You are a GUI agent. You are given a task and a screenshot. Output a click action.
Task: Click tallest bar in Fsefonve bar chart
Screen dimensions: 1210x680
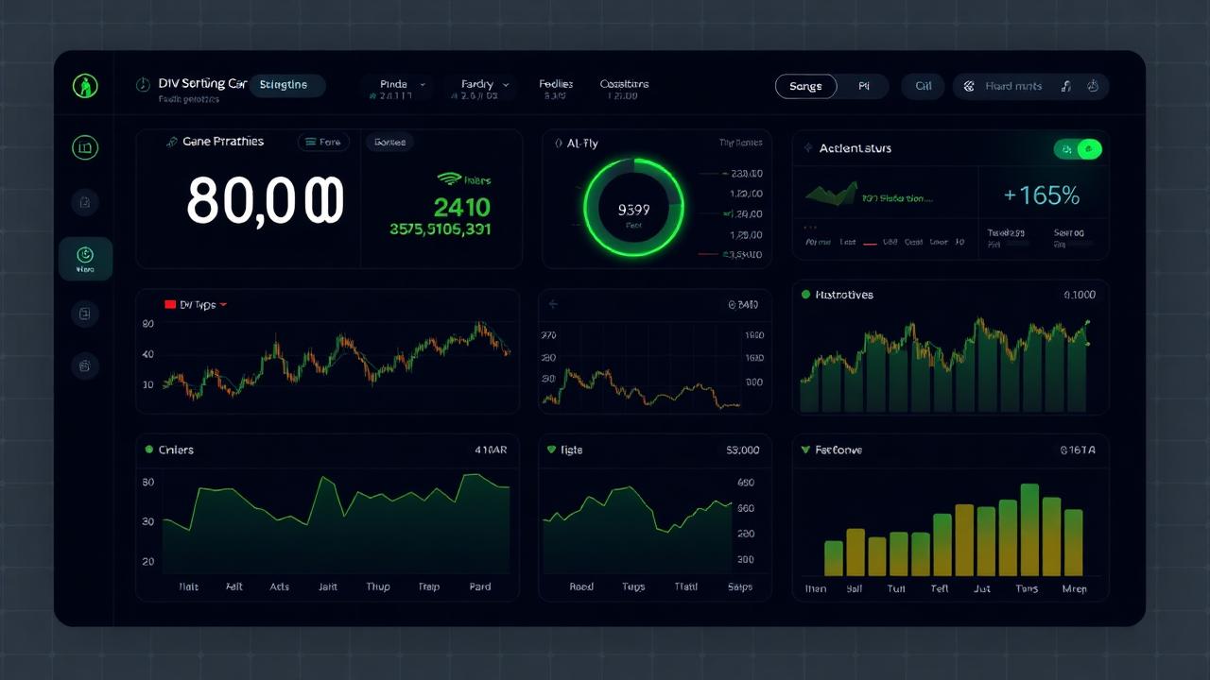(1029, 530)
